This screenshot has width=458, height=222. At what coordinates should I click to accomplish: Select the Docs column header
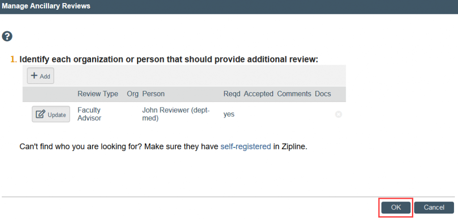coord(323,94)
